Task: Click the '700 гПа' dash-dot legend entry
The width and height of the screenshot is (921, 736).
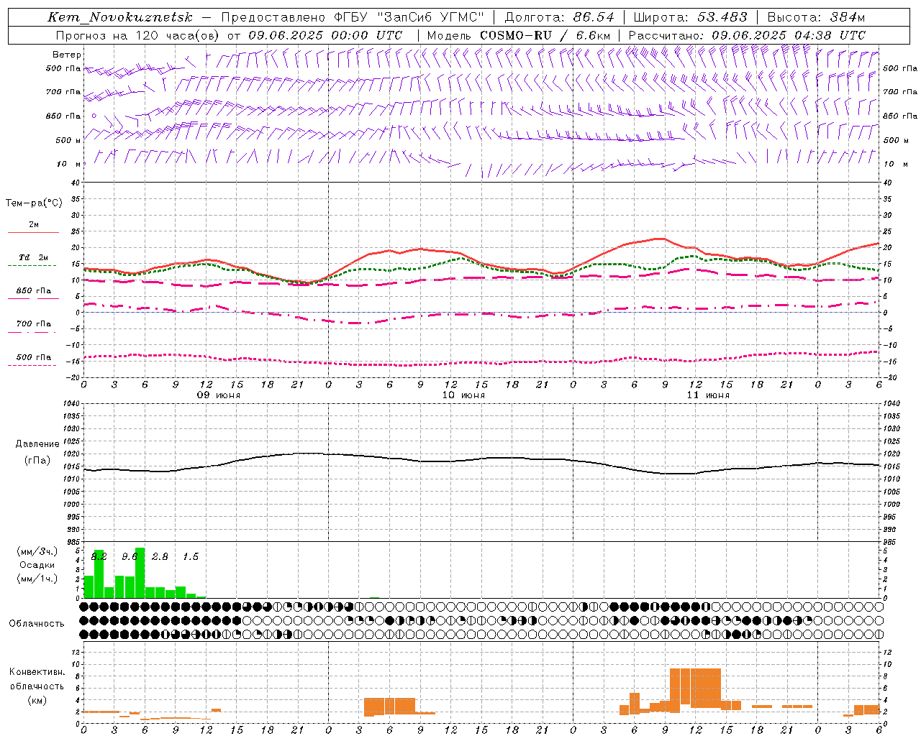Action: pos(33,324)
